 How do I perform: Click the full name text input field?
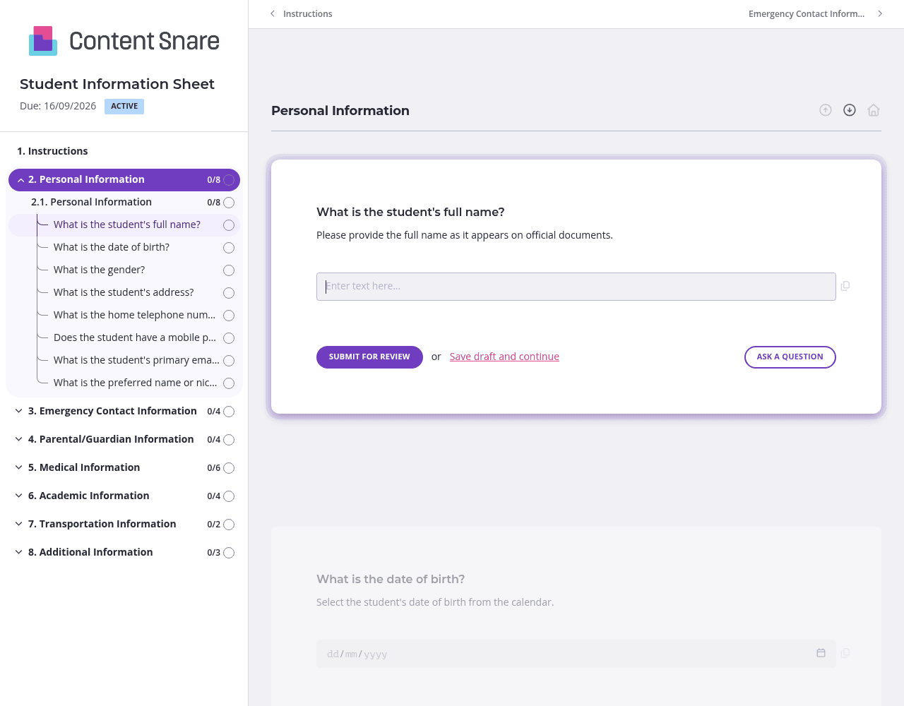coord(576,287)
